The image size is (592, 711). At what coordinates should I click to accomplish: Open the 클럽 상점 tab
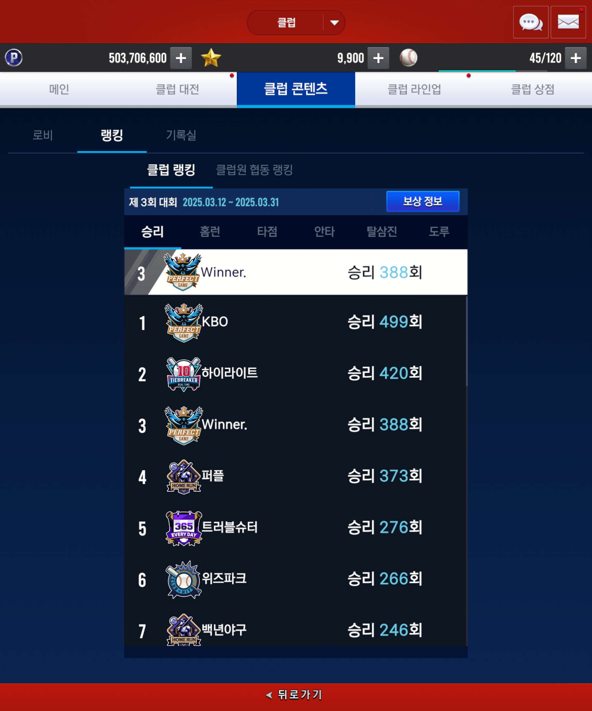point(533,90)
